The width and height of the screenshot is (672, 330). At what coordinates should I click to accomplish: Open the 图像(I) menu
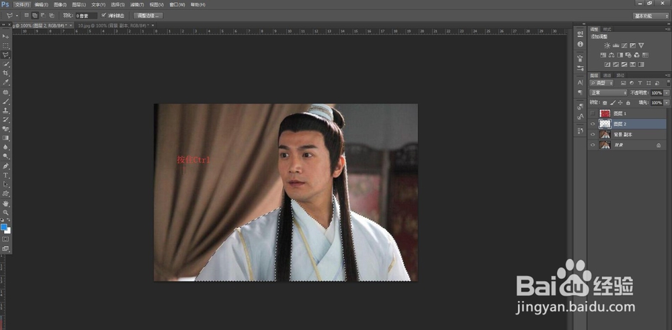click(60, 5)
